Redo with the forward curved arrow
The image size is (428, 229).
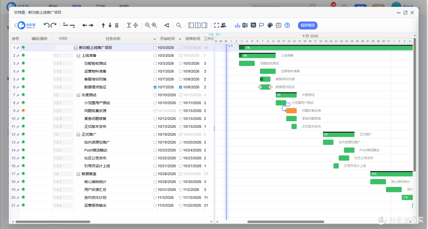click(x=53, y=25)
